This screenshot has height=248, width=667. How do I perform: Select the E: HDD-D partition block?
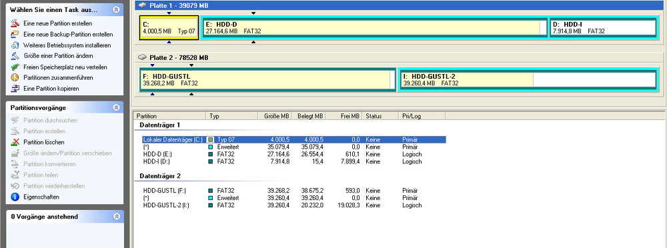pyautogui.click(x=374, y=27)
